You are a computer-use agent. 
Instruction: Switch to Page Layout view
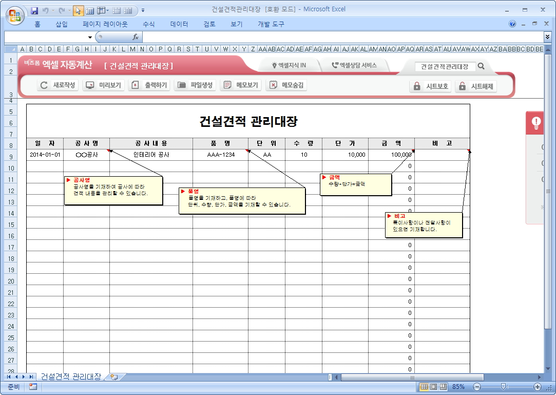pos(433,387)
